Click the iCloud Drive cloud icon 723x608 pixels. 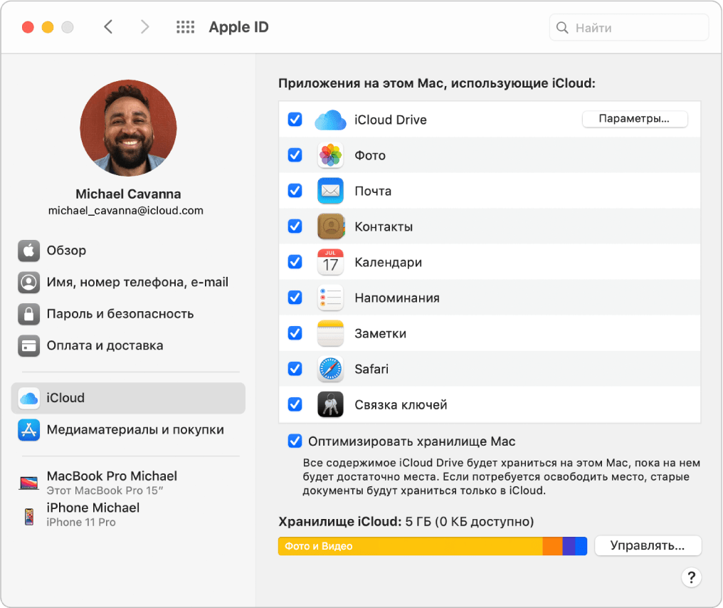(x=330, y=120)
